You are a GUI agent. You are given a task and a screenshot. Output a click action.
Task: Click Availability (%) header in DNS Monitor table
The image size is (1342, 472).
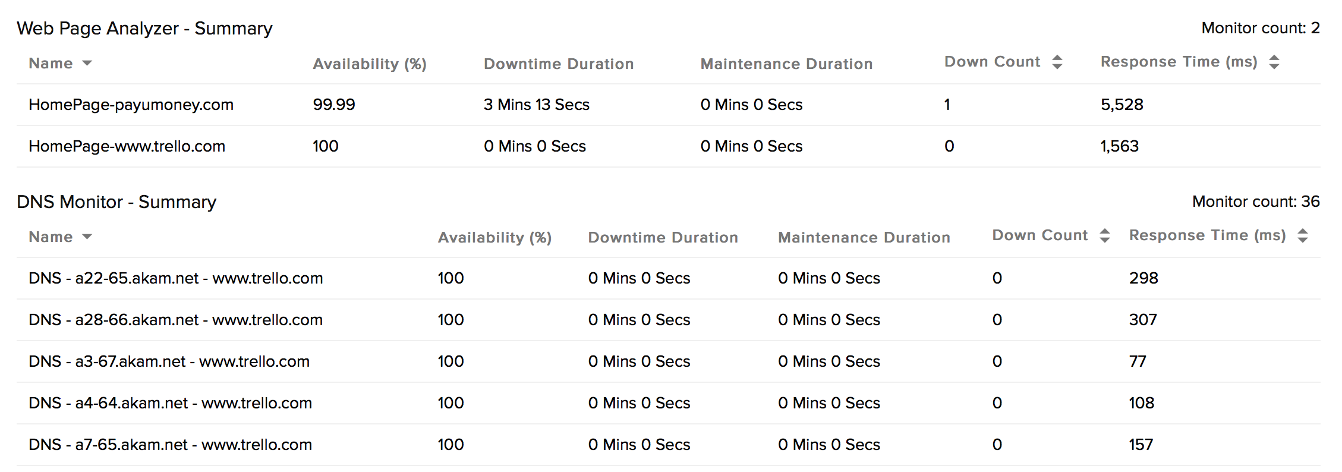(494, 237)
